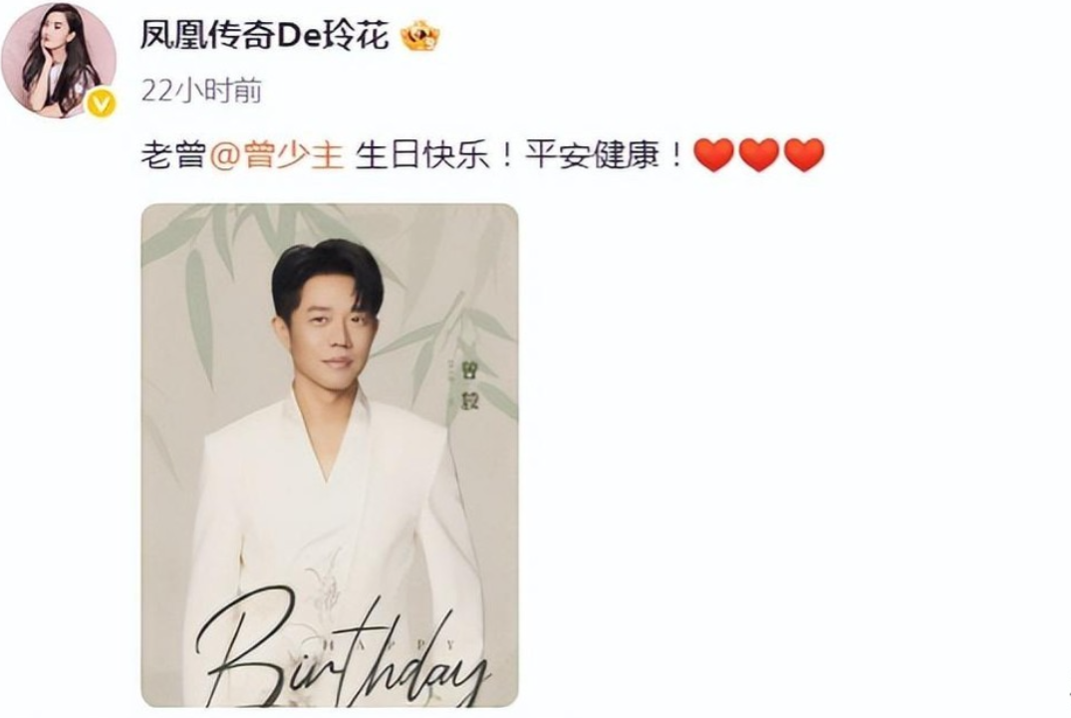
Task: Click the 22小时前 timestamp
Action: (201, 91)
